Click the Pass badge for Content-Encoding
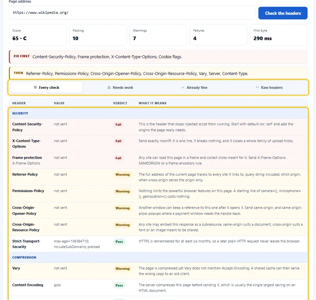The width and height of the screenshot is (316, 300). click(119, 285)
